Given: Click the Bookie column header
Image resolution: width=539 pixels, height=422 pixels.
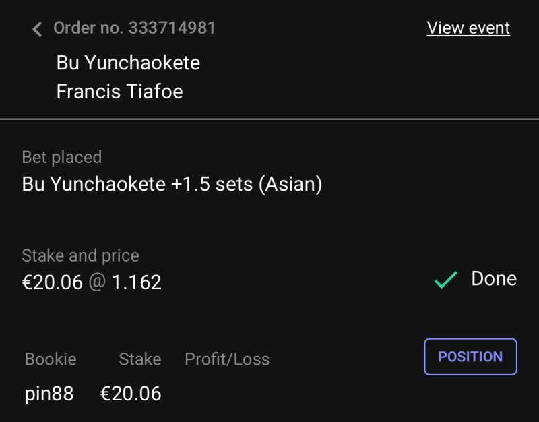Looking at the screenshot, I should tap(51, 359).
